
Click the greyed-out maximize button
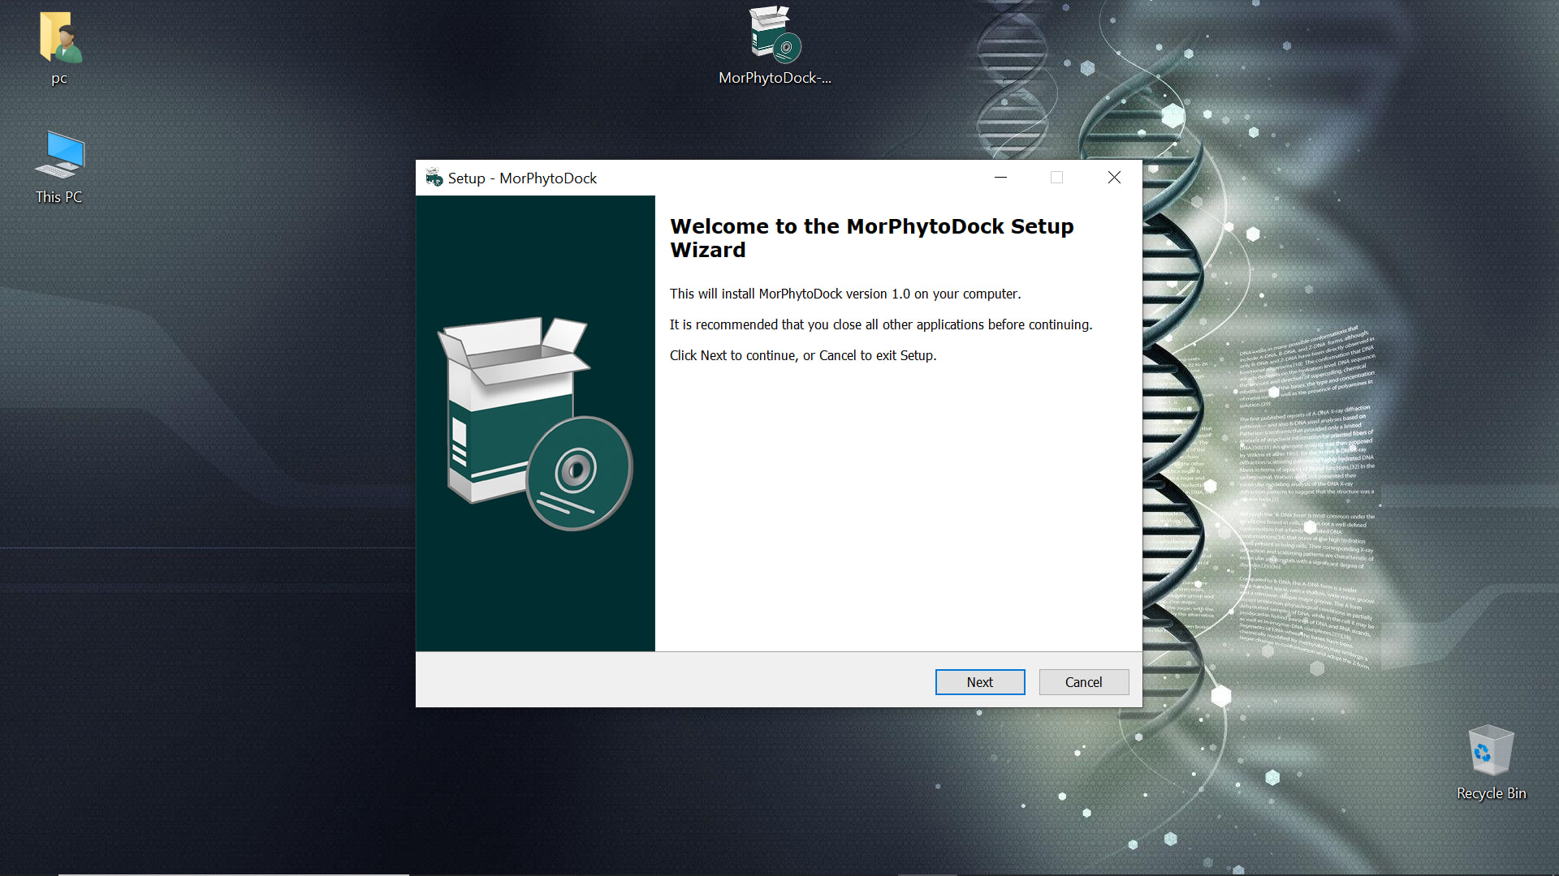1056,178
